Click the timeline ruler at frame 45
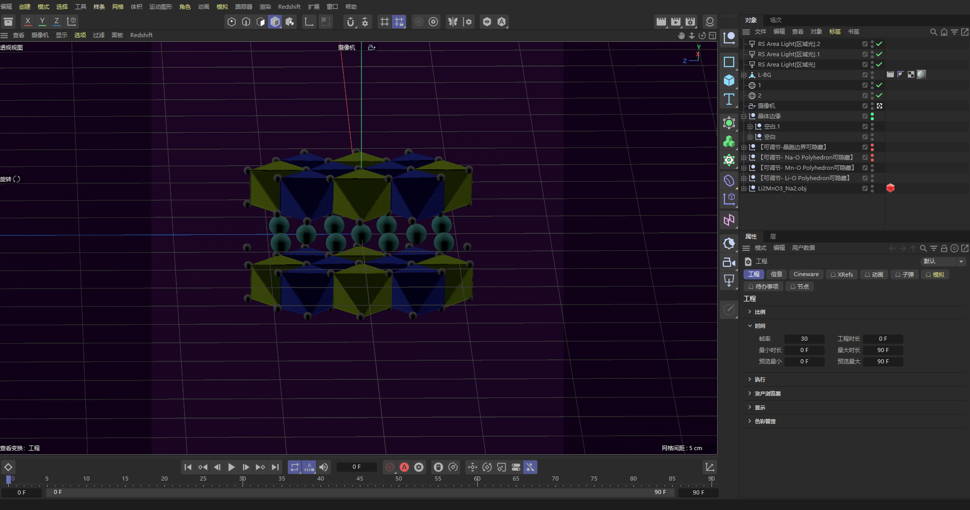970x510 pixels. (x=360, y=480)
